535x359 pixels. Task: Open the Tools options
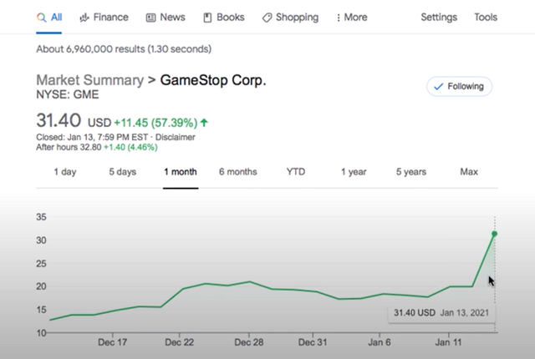(485, 18)
